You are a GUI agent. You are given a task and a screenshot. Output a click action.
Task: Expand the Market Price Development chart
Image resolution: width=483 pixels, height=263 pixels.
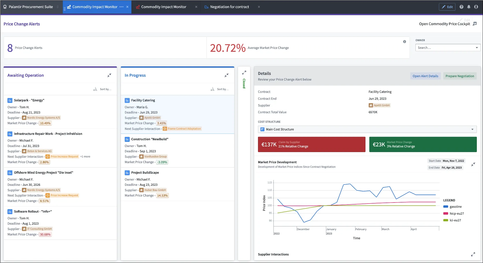pos(473,164)
